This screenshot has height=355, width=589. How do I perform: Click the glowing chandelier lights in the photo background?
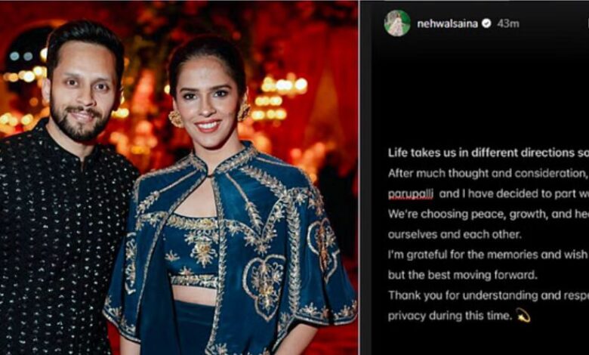point(282,97)
